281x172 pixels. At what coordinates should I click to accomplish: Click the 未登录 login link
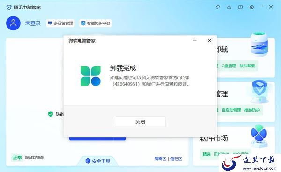tap(33, 23)
